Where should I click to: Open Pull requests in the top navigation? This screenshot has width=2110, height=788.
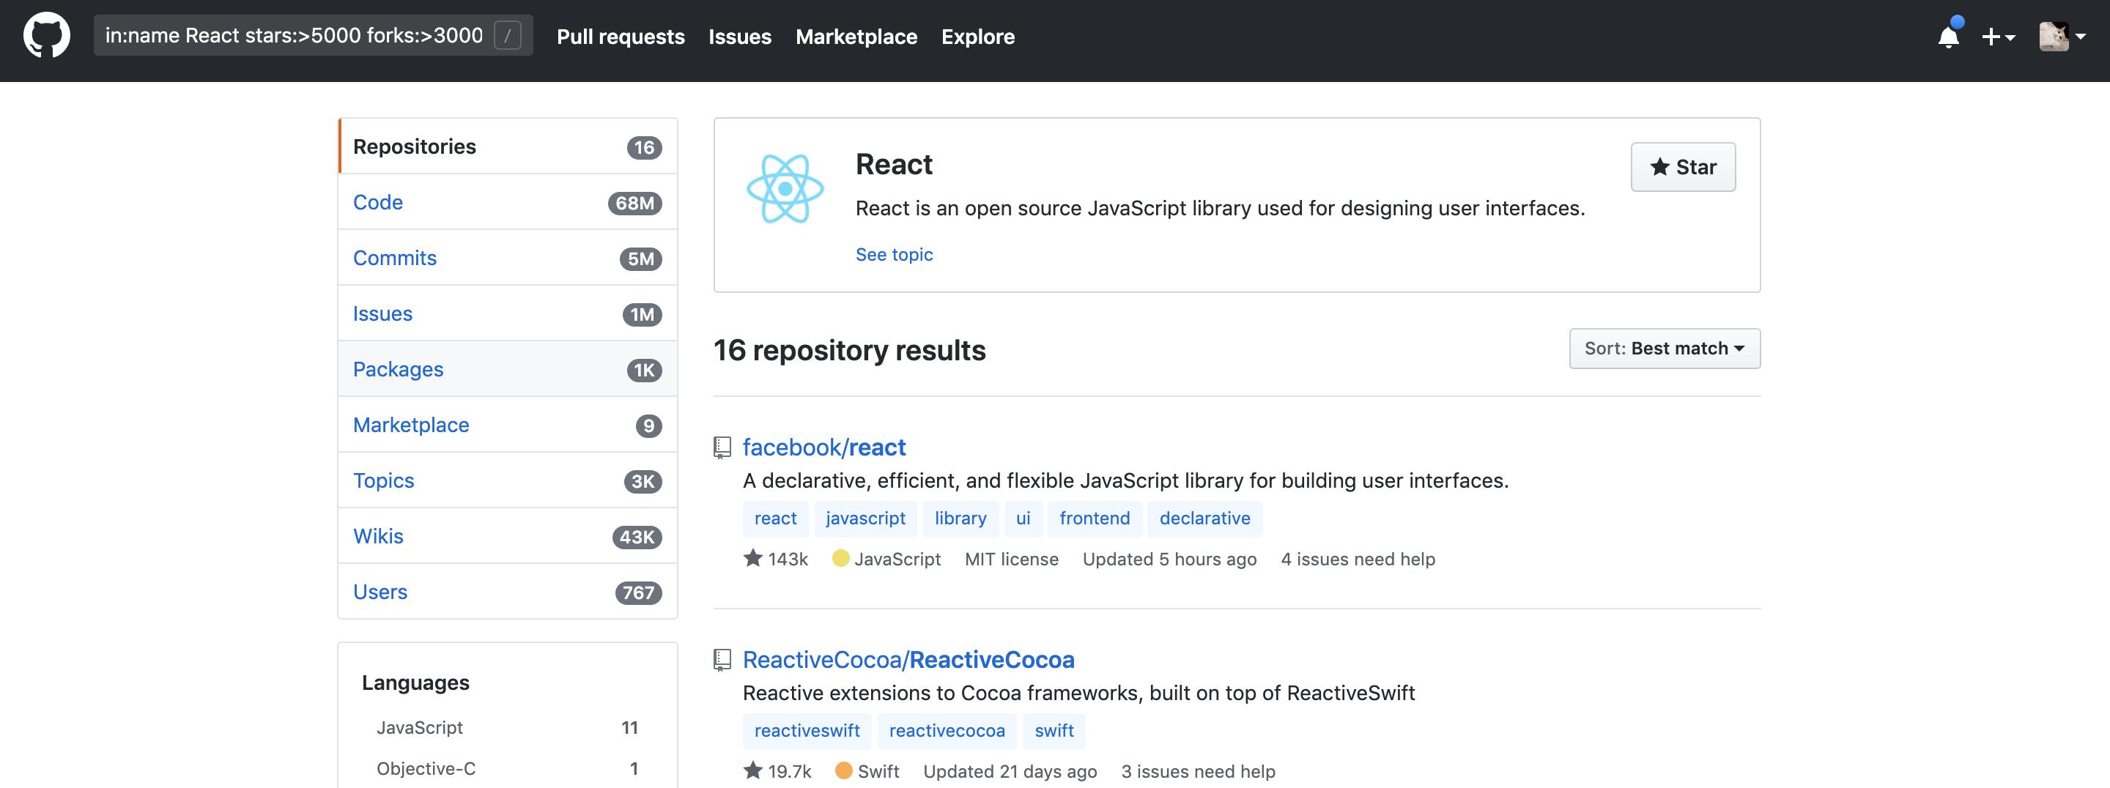point(620,37)
